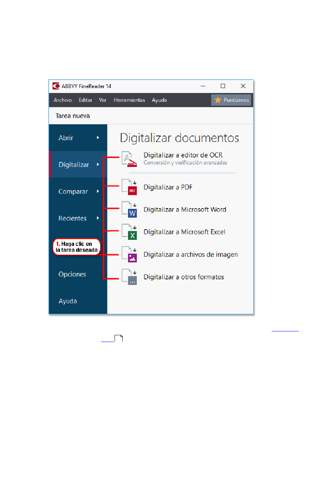This screenshot has height=479, width=335.
Task: Click the star icon beside Puntúenos
Action: (218, 100)
